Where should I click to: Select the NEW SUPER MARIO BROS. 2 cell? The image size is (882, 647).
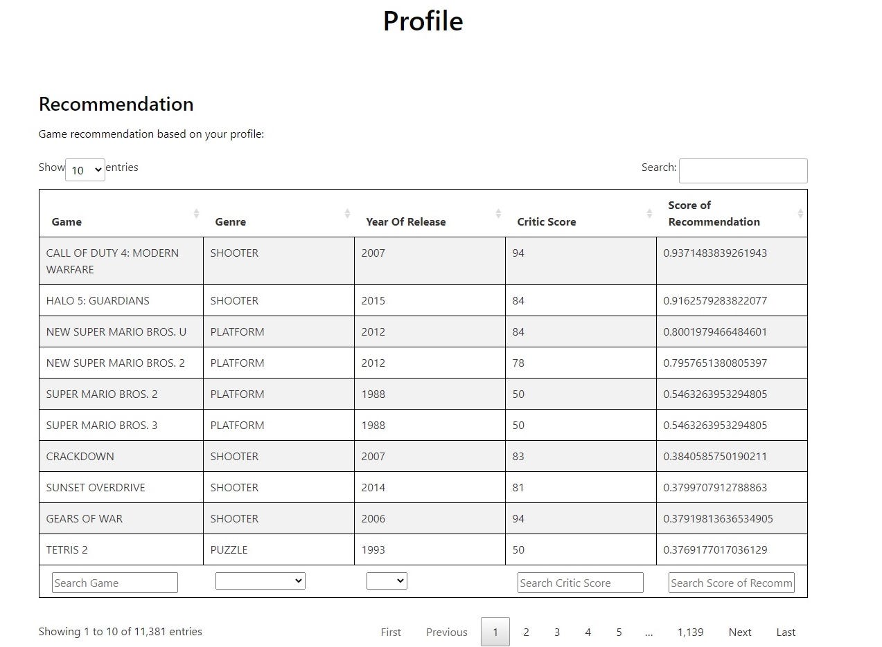pyautogui.click(x=121, y=363)
